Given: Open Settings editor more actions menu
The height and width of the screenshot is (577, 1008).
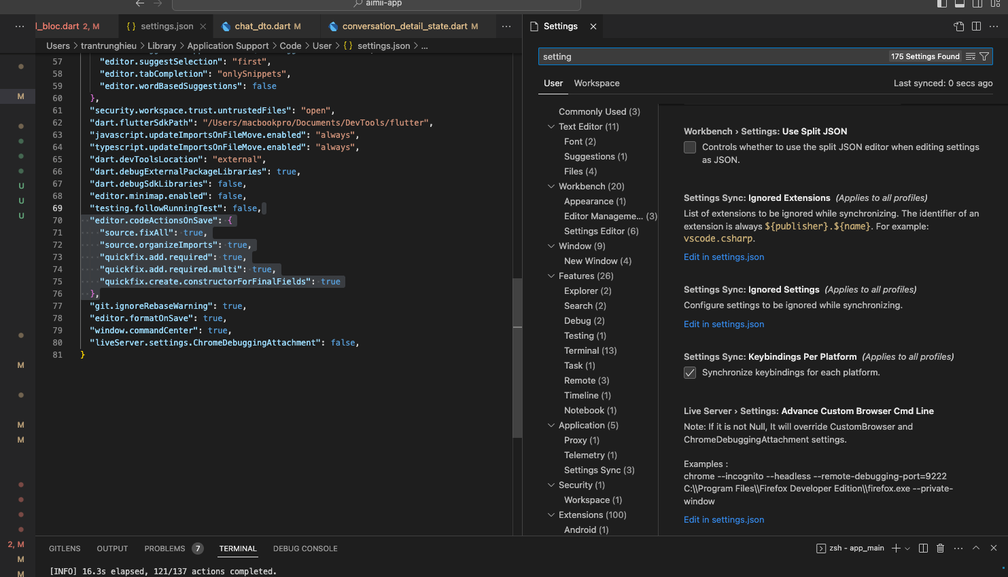Looking at the screenshot, I should tap(994, 26).
